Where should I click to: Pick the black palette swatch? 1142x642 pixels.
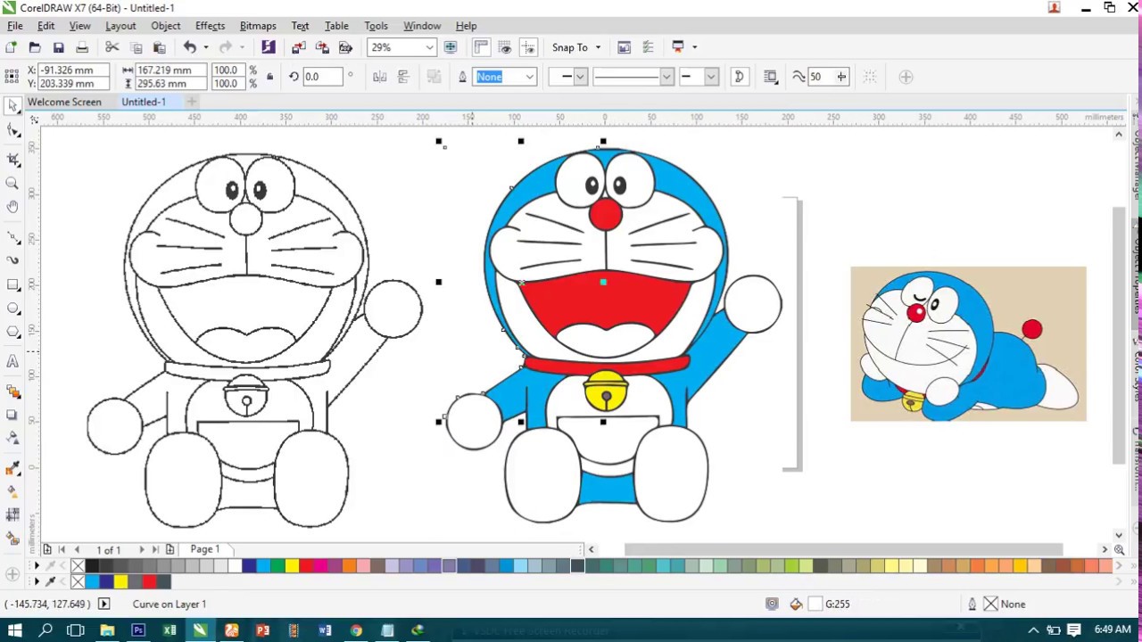92,565
